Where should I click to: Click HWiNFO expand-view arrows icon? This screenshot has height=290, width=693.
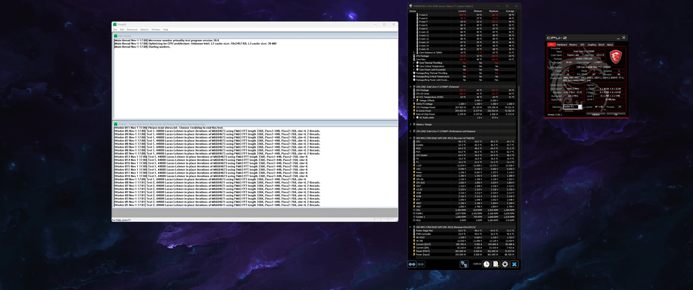[x=412, y=264]
